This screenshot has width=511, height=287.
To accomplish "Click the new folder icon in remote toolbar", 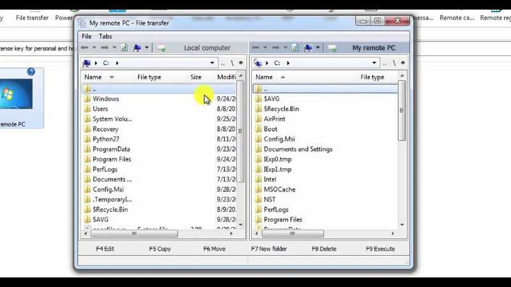I will click(x=332, y=48).
